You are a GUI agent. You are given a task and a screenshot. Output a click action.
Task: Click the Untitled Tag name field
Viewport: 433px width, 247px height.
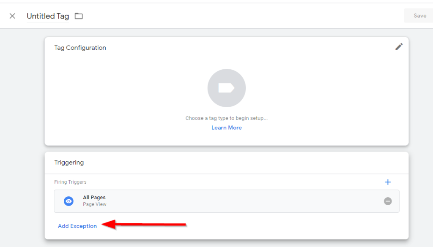pyautogui.click(x=48, y=16)
